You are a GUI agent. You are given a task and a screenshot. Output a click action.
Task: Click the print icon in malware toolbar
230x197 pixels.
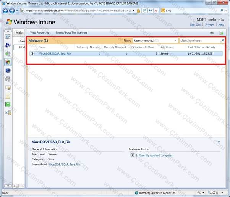coord(212,33)
